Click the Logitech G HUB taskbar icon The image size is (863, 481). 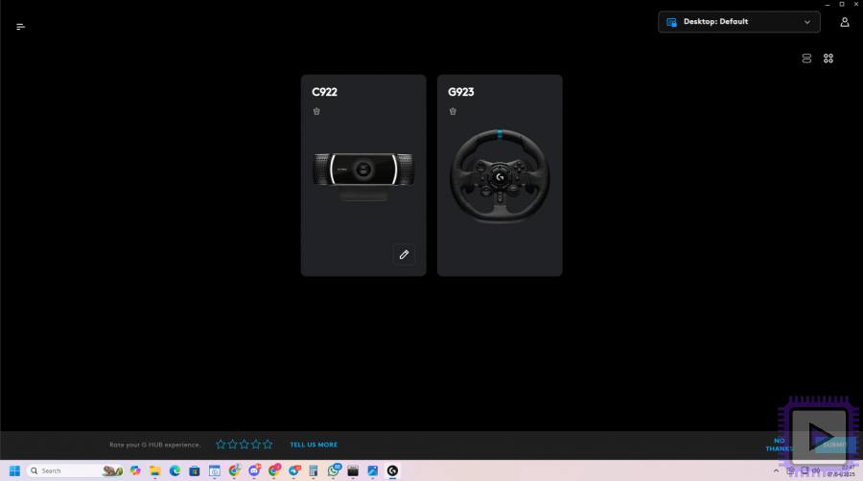tap(392, 471)
